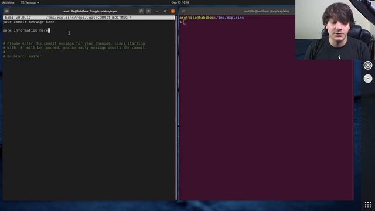
Task: Click the line 'more information here'
Action: tap(25, 30)
